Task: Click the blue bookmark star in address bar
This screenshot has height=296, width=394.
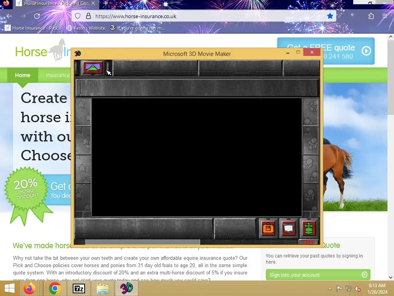Action: pyautogui.click(x=330, y=16)
